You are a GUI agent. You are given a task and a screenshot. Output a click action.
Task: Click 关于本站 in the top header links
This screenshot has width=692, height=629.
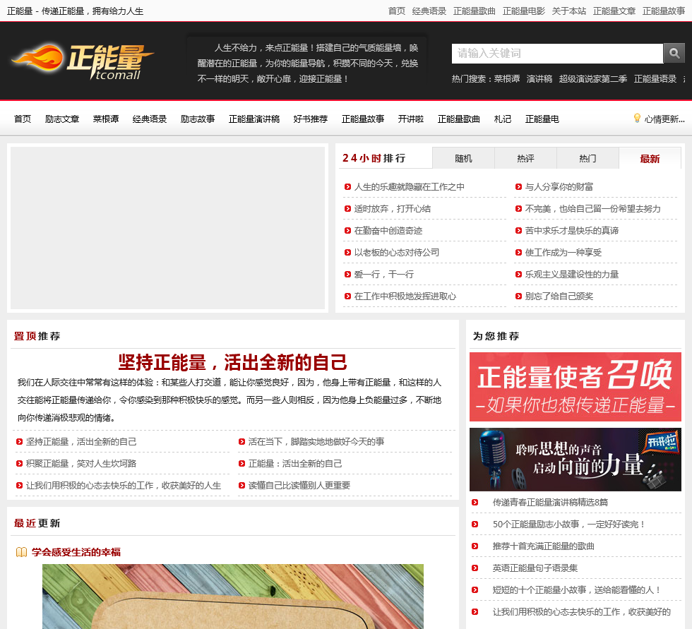click(x=569, y=11)
